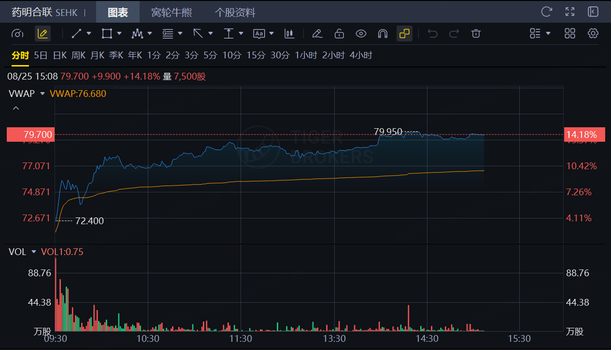Viewport: 611px width, 350px height.
Task: Click the redo arrow icon
Action: (x=454, y=33)
